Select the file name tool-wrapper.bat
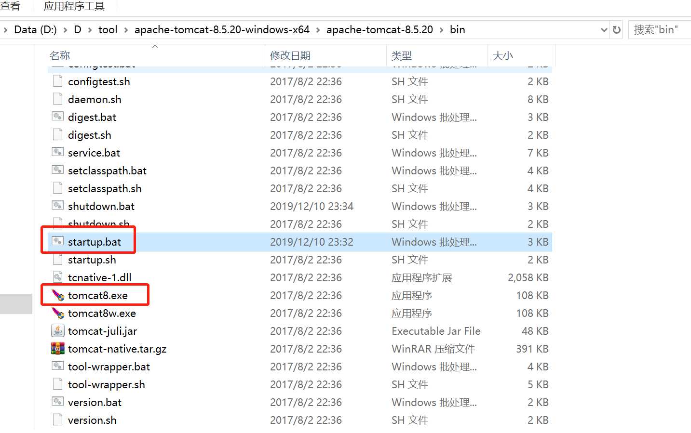The height and width of the screenshot is (433, 691). [109, 367]
